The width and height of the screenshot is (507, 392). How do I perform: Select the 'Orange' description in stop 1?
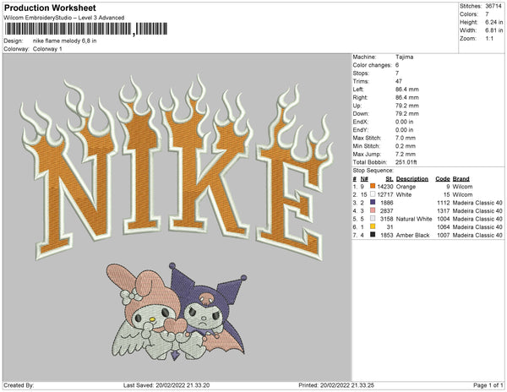click(406, 187)
